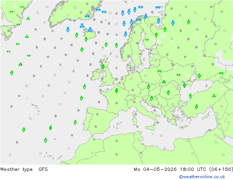This screenshot has width=233, height=180.
Task: Click the green rain symbol over central Turkey
Action: [x=197, y=107]
